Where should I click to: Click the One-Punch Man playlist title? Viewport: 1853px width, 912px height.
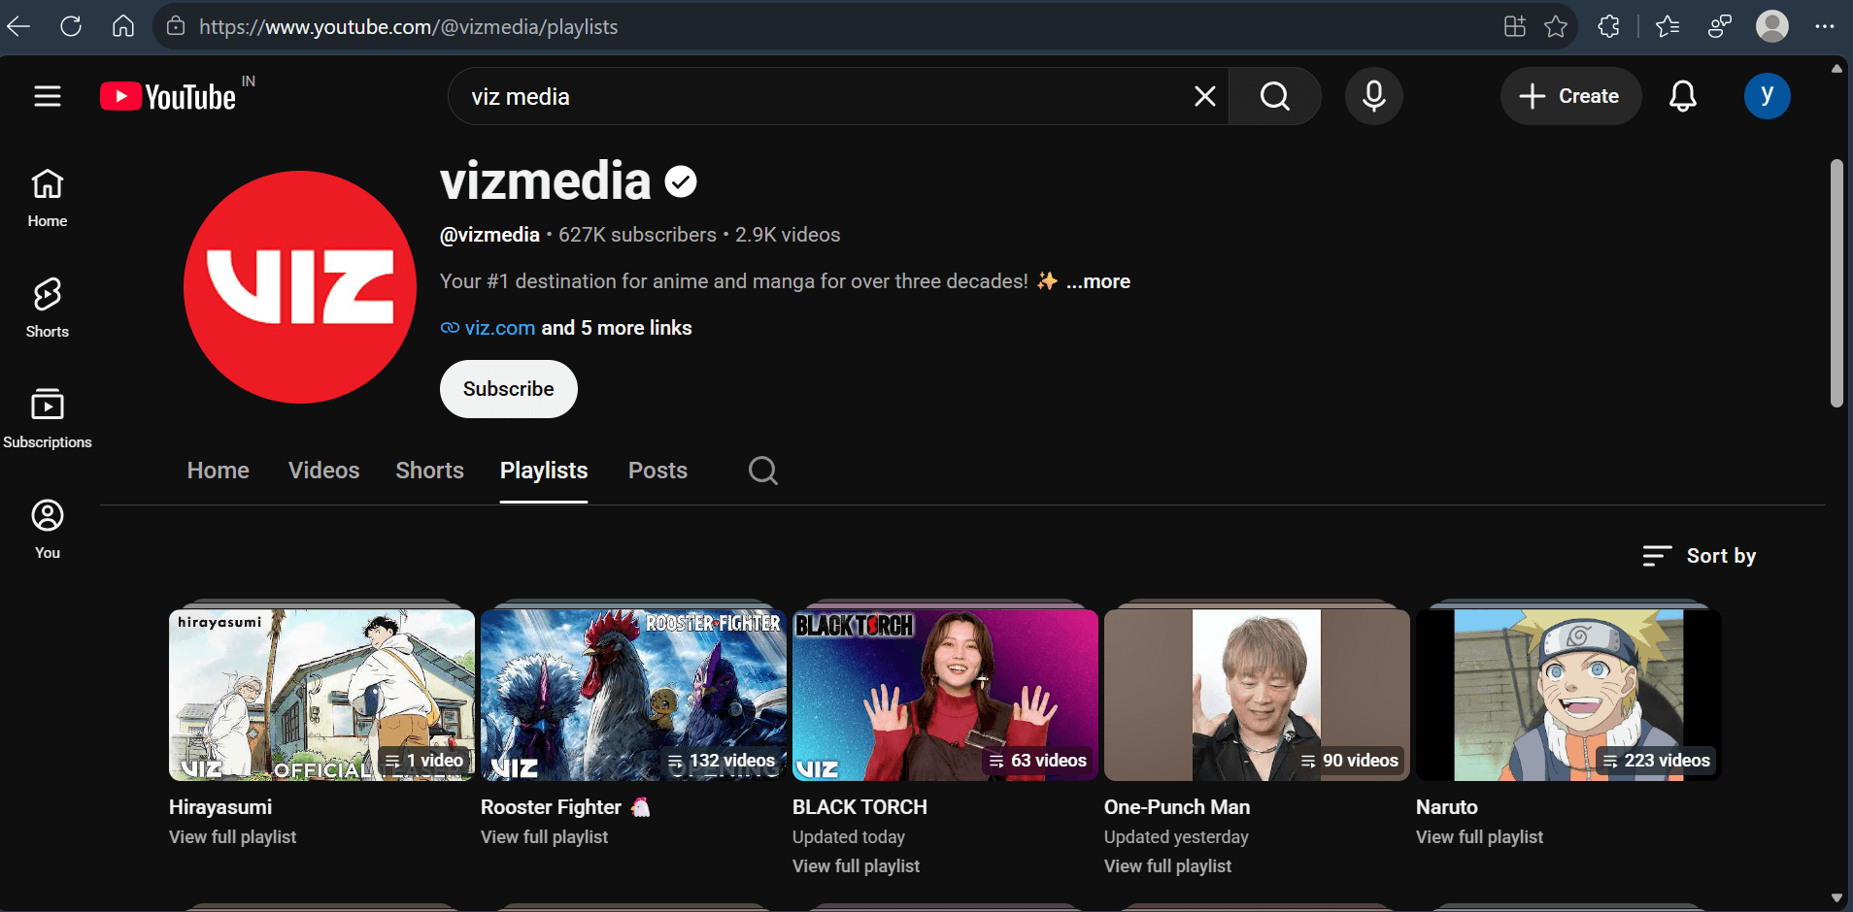pyautogui.click(x=1177, y=807)
